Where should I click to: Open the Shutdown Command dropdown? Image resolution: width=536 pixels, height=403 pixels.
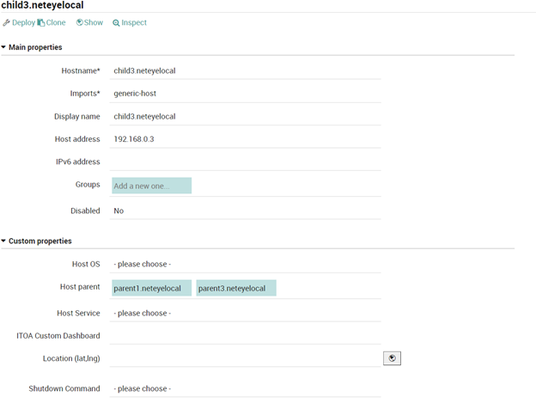[x=245, y=388]
